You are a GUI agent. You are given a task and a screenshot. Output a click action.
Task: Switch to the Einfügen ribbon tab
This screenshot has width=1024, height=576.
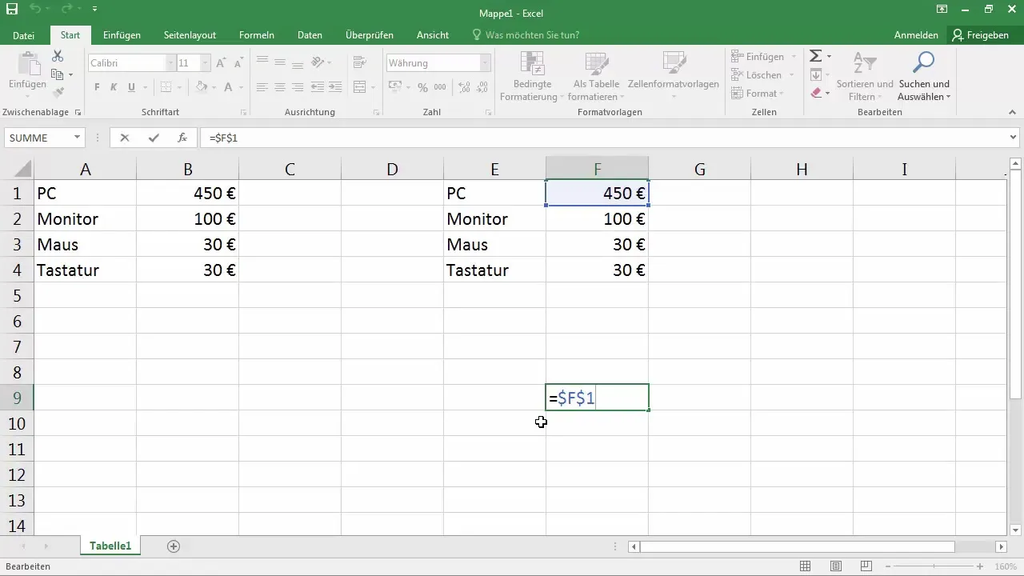[x=122, y=35]
